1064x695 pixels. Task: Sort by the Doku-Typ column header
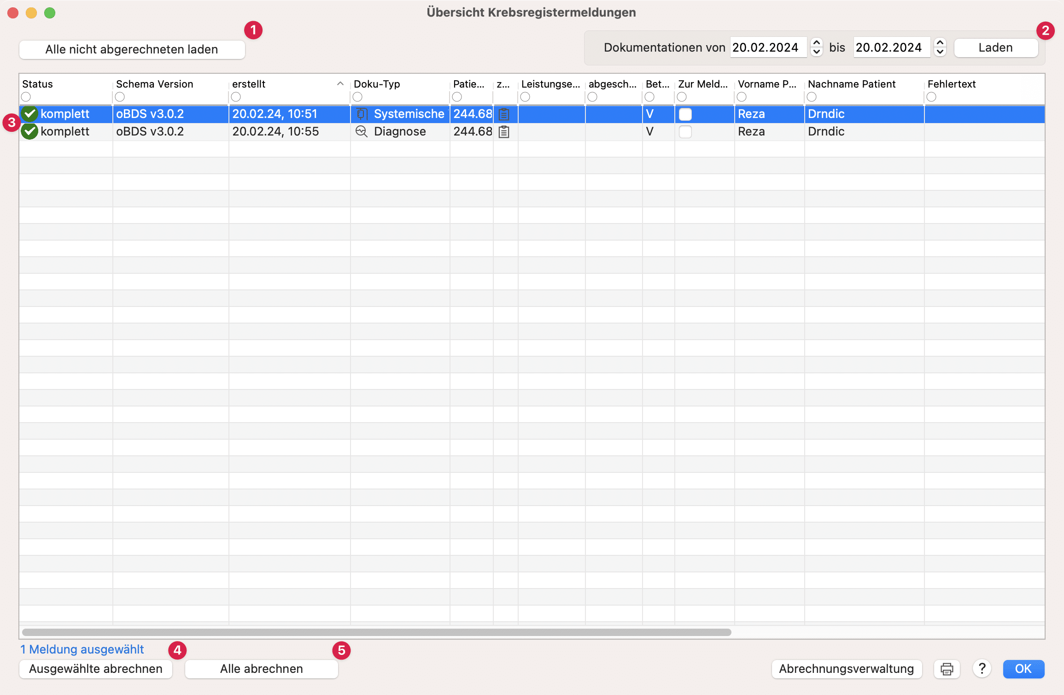tap(377, 84)
